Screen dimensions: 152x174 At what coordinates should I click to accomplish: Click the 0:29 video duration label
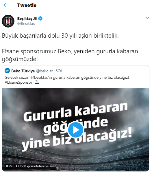9,166
